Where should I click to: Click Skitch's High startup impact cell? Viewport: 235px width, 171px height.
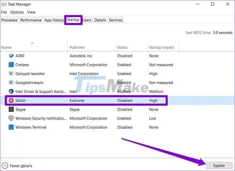(153, 101)
